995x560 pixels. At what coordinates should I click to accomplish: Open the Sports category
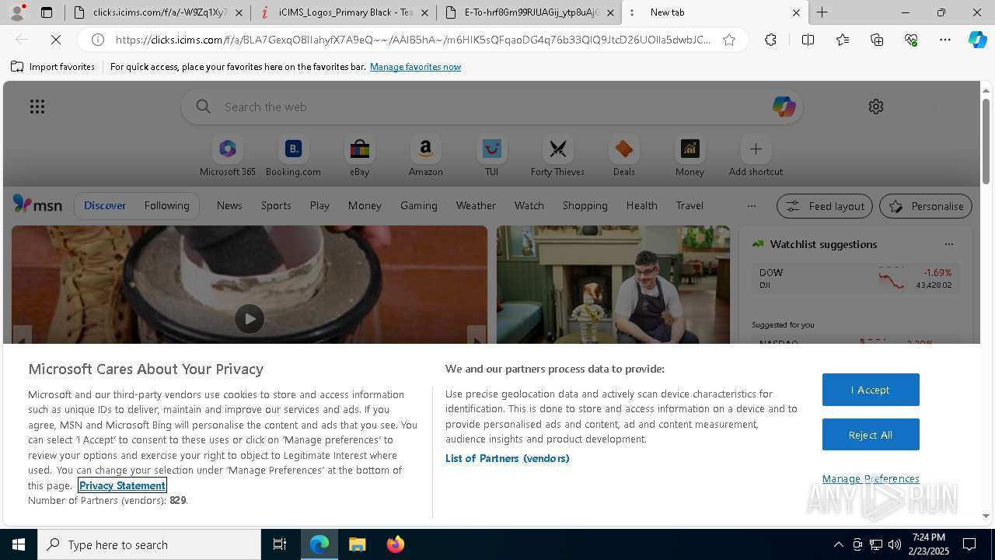pyautogui.click(x=276, y=205)
